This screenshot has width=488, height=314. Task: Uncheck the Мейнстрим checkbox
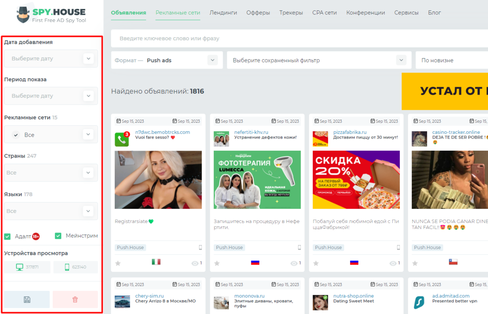click(x=58, y=236)
